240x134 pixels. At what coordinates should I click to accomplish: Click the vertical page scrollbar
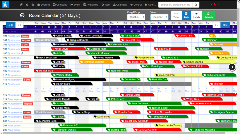click(238, 27)
